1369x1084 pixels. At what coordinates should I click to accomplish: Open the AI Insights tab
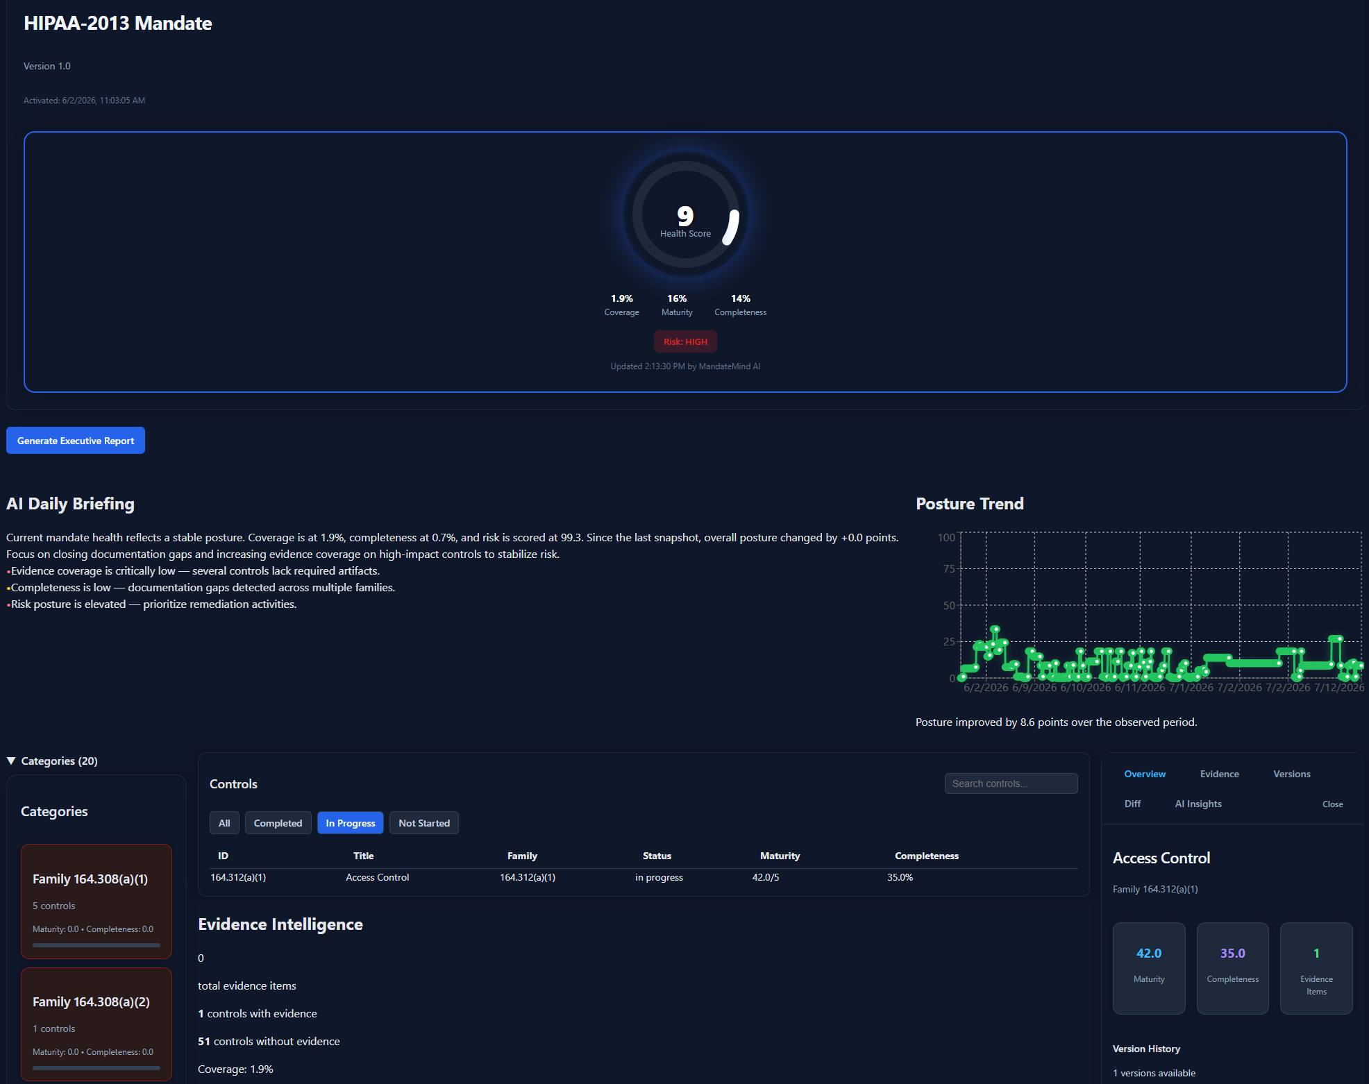click(x=1198, y=804)
